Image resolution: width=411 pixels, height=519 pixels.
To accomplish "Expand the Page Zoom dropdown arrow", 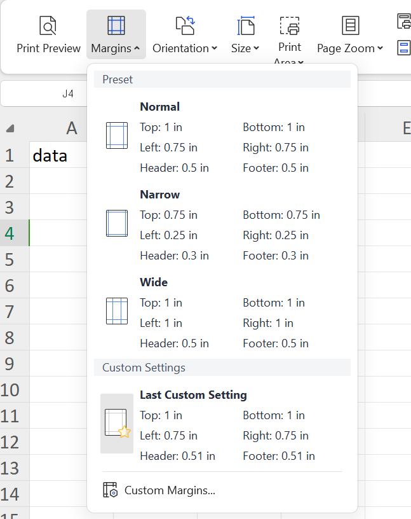I will [380, 48].
